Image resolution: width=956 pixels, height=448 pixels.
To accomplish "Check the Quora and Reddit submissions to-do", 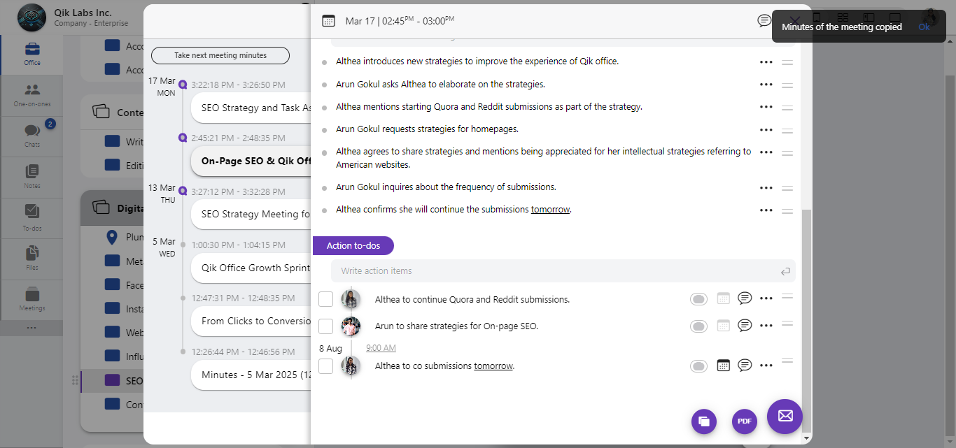I will click(x=325, y=299).
